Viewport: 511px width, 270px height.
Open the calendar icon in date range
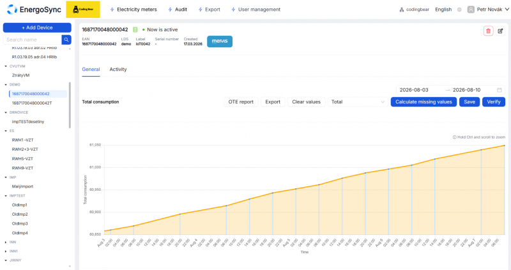pyautogui.click(x=500, y=90)
